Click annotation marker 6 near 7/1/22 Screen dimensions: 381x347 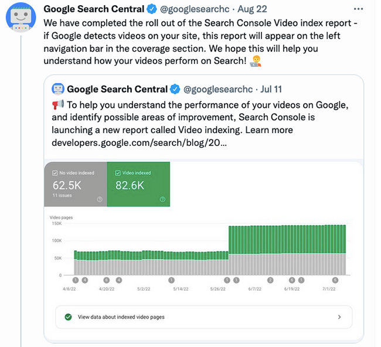click(335, 280)
